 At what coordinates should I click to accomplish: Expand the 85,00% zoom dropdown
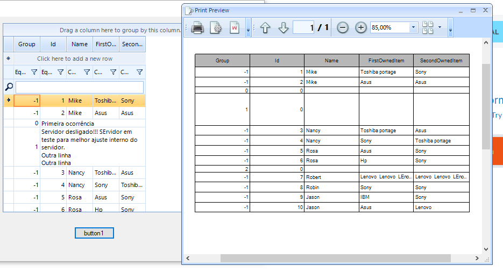click(x=413, y=27)
